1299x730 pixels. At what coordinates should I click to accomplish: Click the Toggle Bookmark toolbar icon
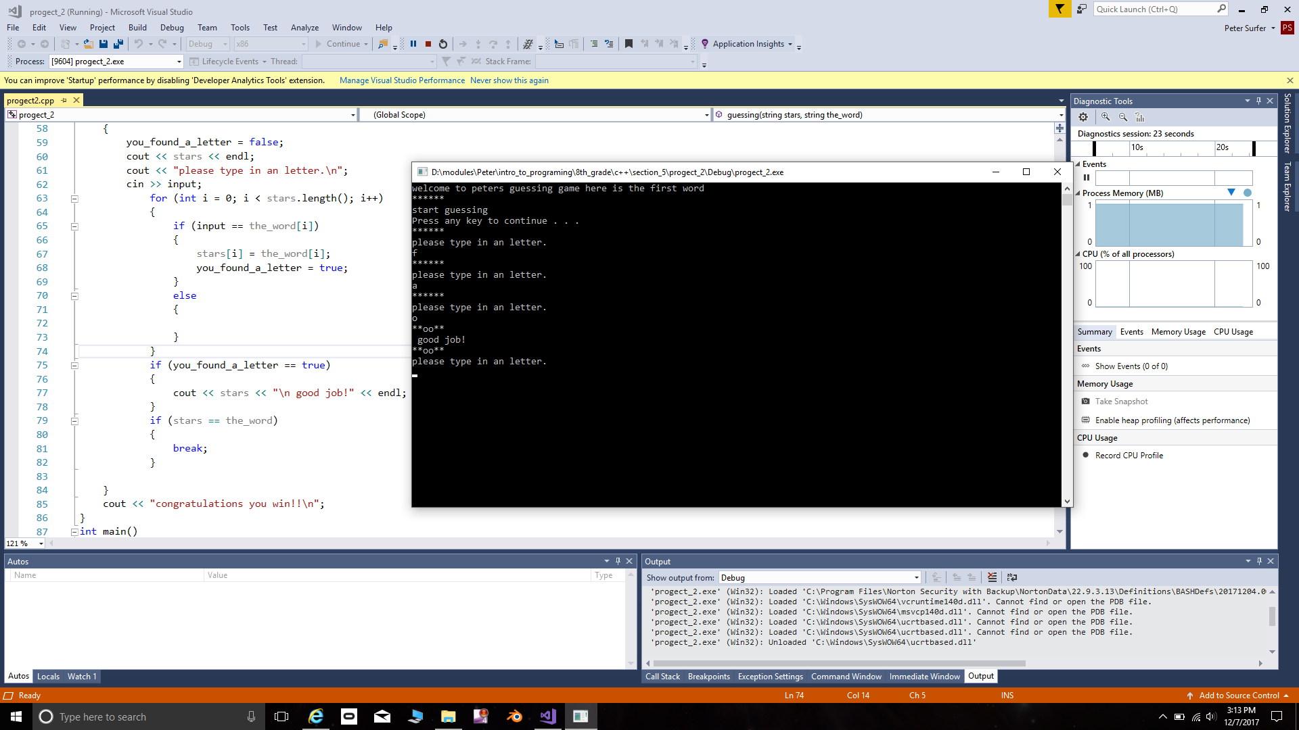point(629,44)
